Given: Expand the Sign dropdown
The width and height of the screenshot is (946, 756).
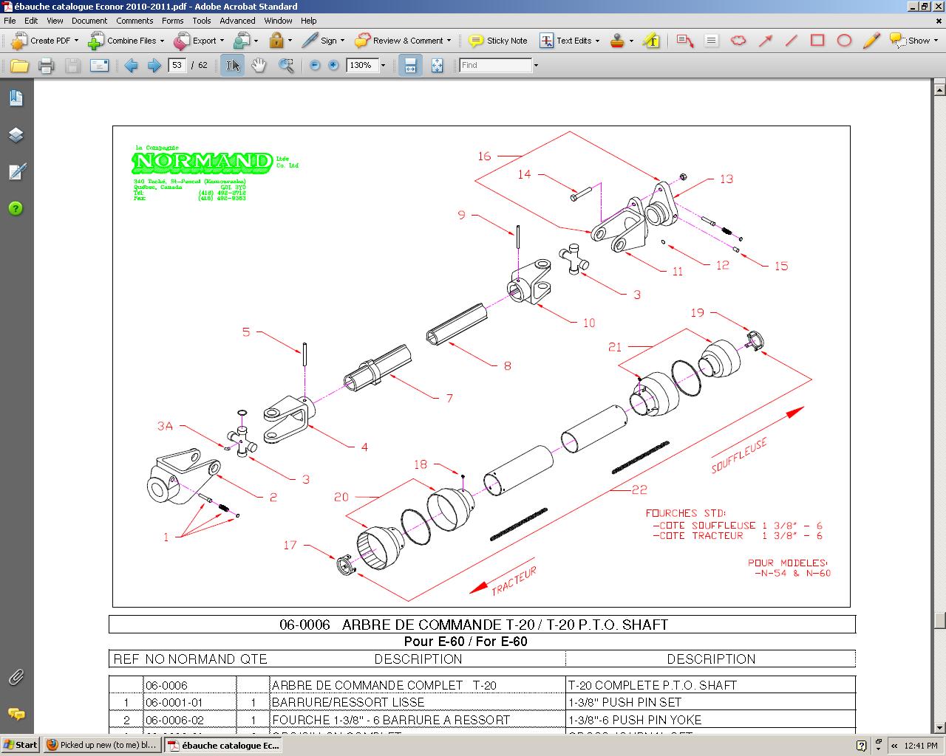Looking at the screenshot, I should point(342,41).
